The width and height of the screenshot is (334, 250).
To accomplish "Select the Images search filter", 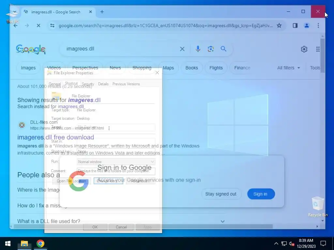I will tap(28, 68).
